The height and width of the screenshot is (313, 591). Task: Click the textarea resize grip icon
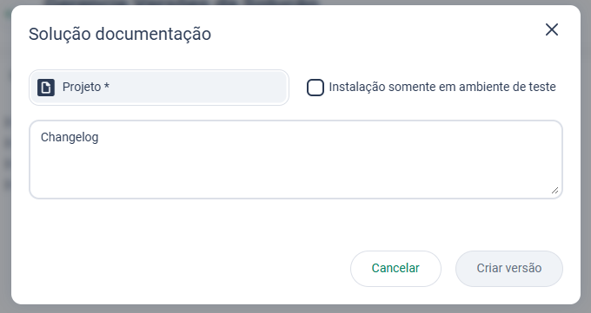[554, 191]
